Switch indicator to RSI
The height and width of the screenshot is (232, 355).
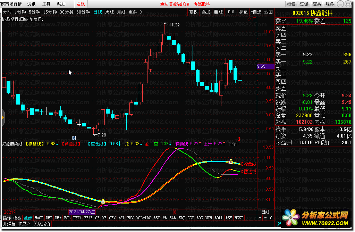point(157,218)
